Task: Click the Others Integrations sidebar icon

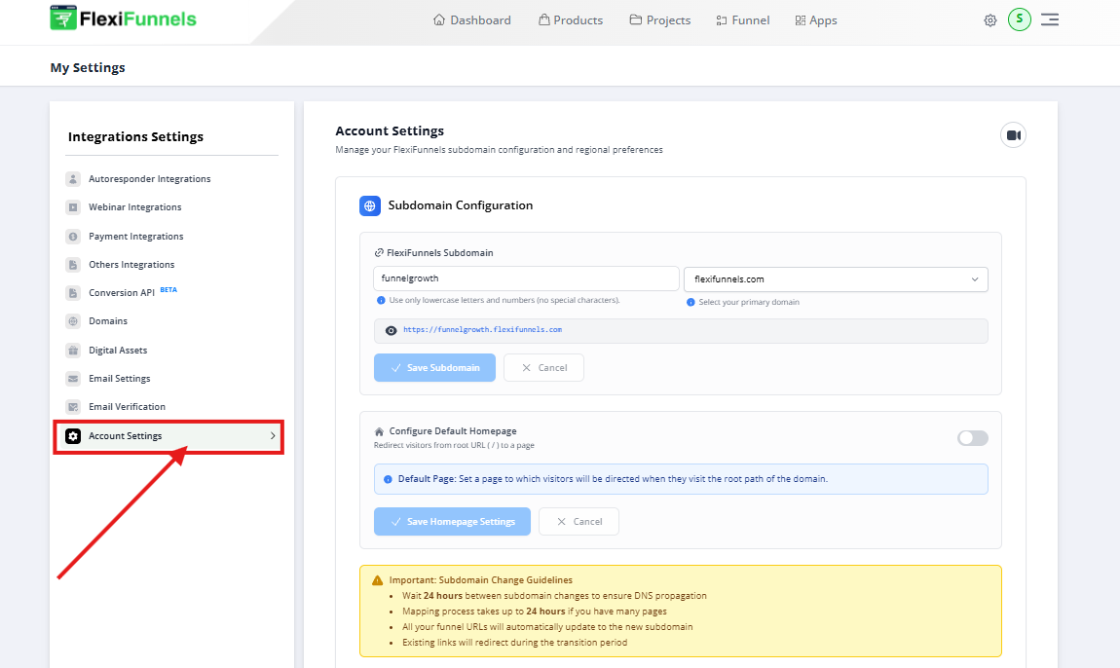Action: 73,265
